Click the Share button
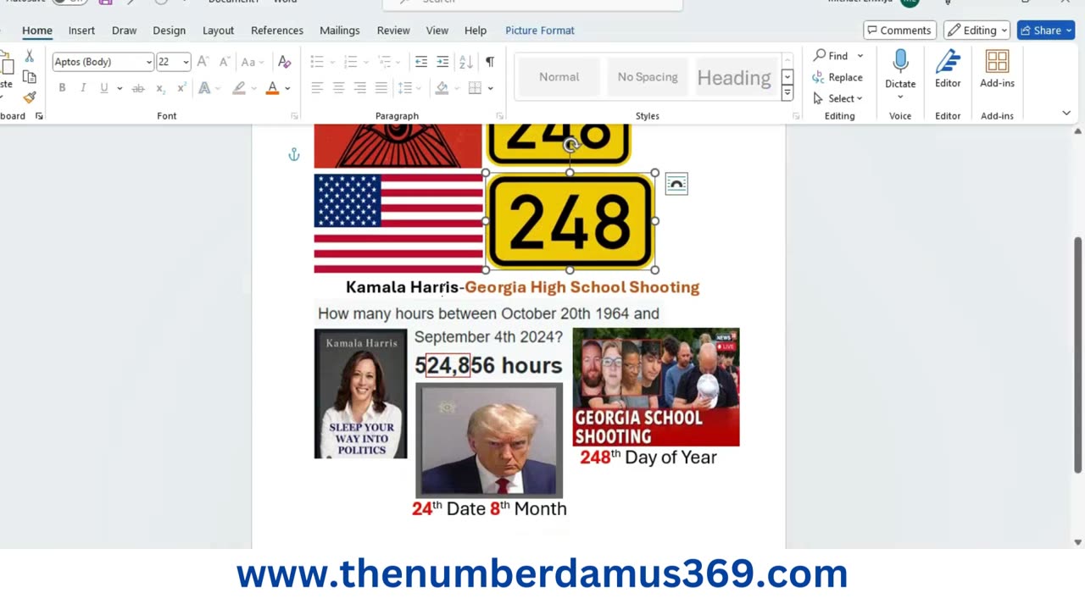The image size is (1085, 610). coord(1046,30)
